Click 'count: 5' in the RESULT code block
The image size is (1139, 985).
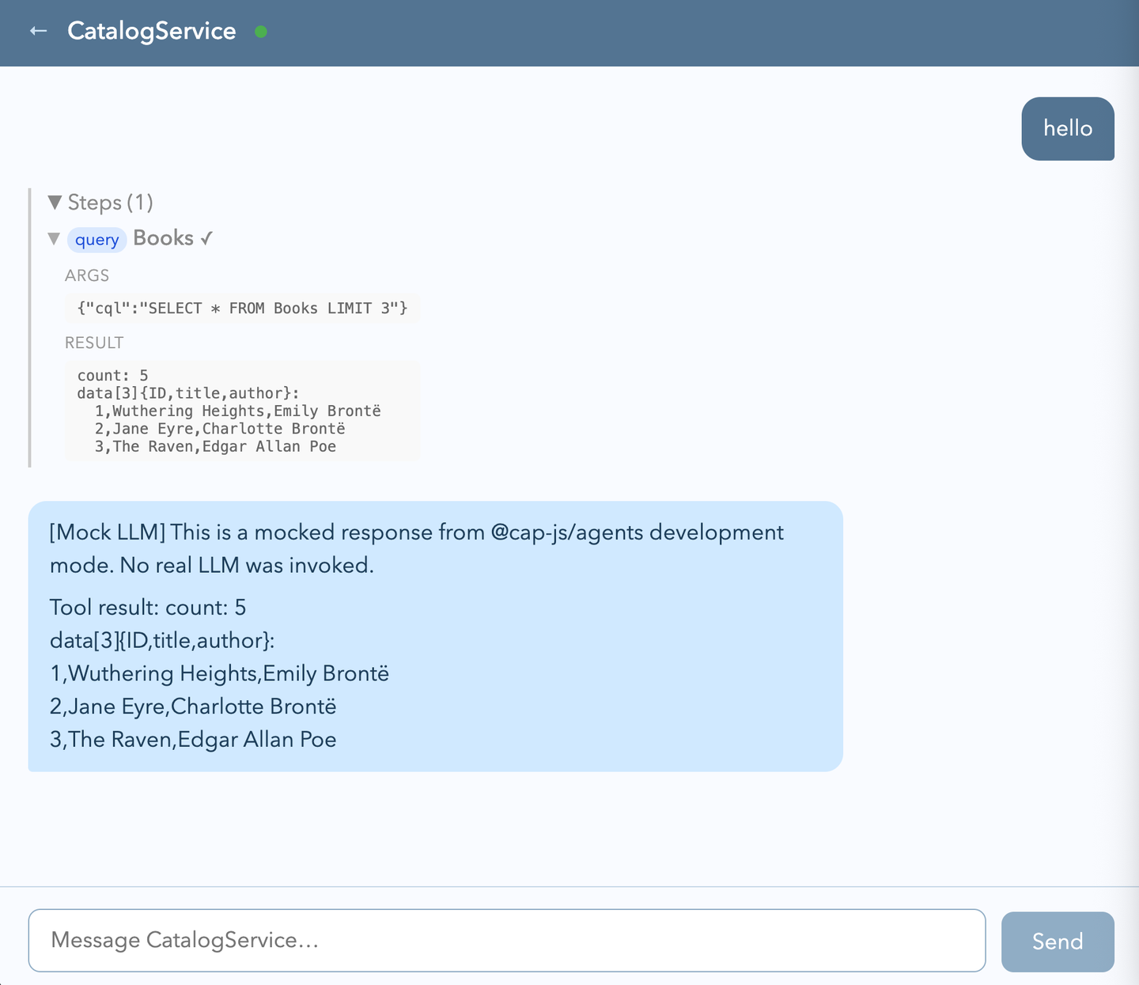(112, 376)
